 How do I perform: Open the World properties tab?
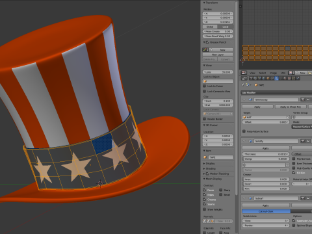pos(264,78)
